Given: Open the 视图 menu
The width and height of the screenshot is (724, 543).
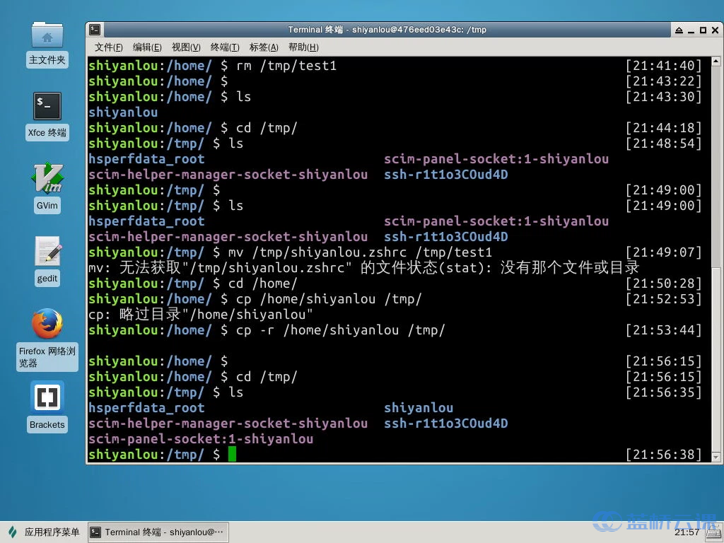Looking at the screenshot, I should tap(185, 47).
